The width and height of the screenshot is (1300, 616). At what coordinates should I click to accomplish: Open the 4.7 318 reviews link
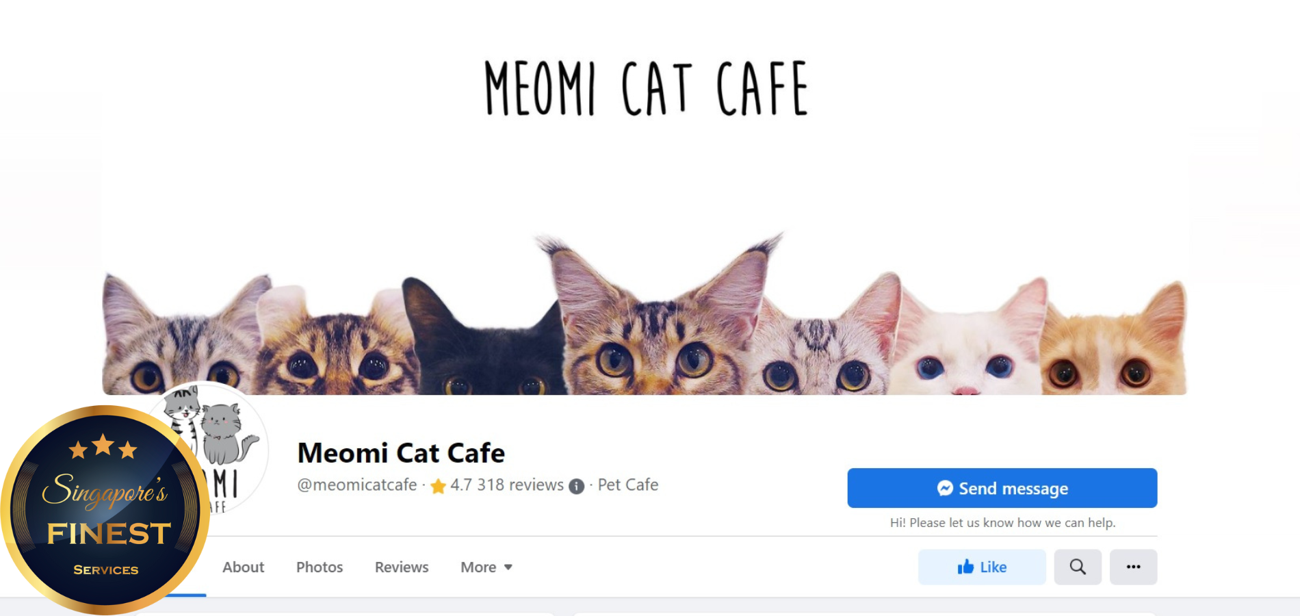(x=507, y=485)
